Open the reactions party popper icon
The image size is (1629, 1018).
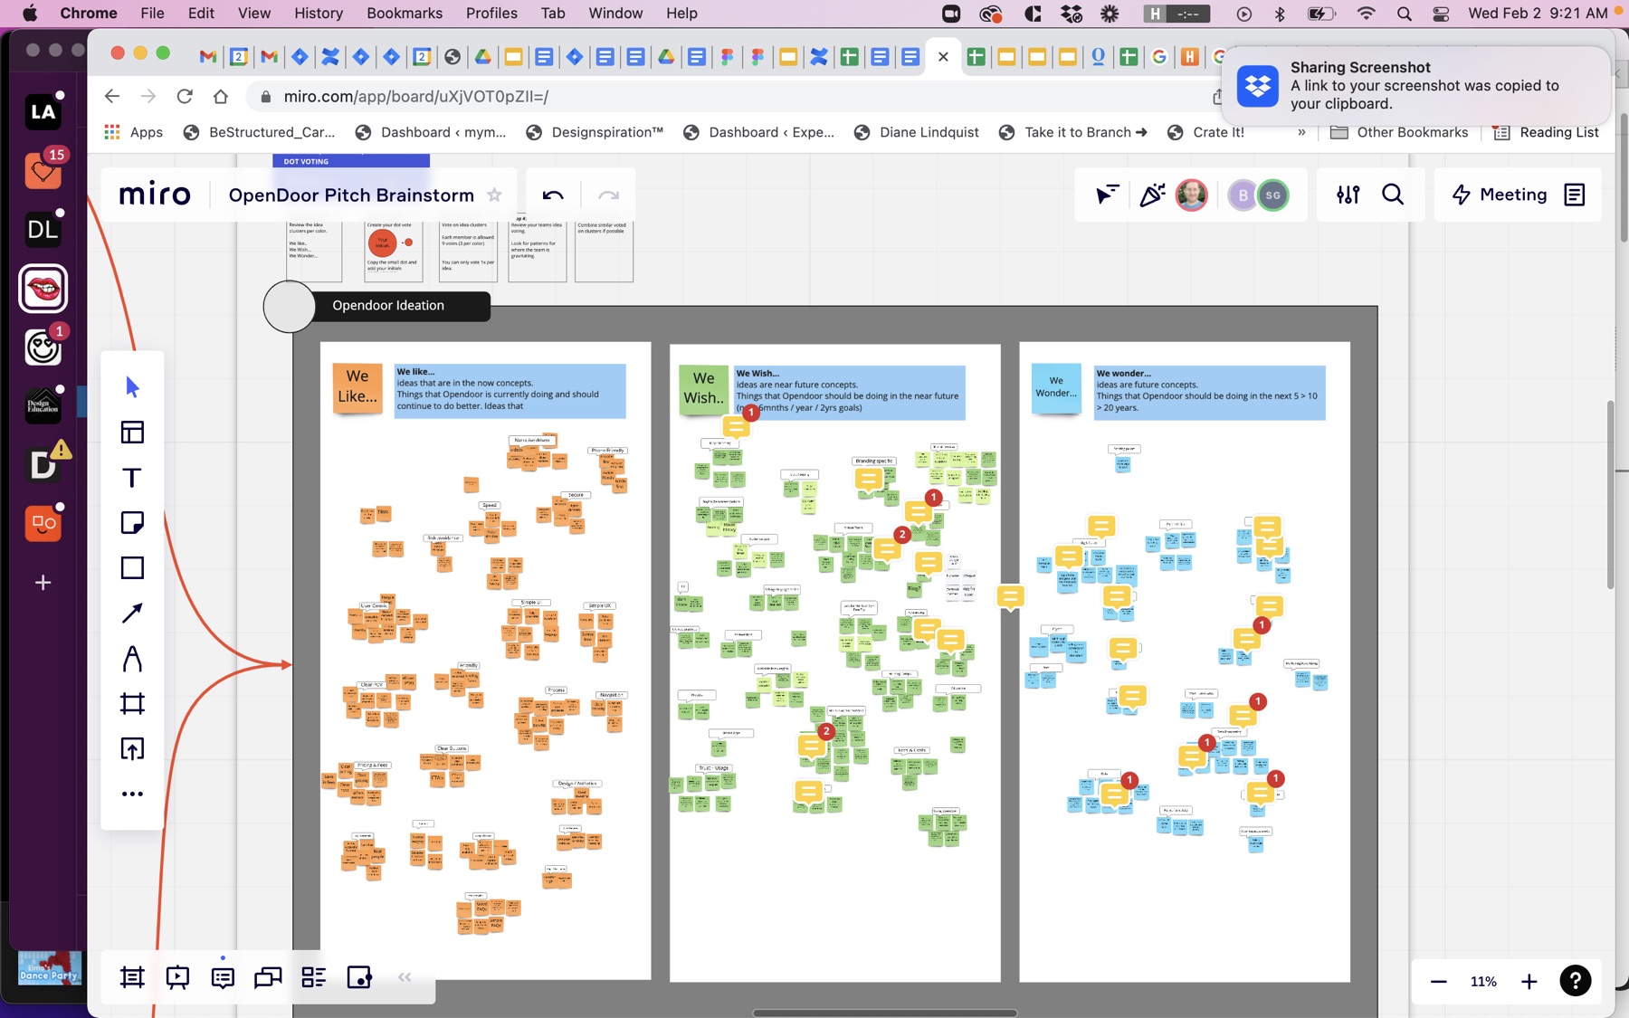[x=1151, y=195]
